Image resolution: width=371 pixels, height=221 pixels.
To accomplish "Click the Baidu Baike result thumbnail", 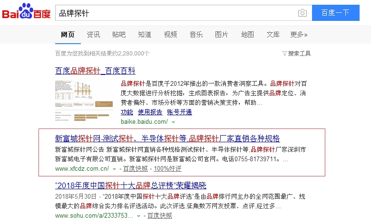I will [84, 101].
